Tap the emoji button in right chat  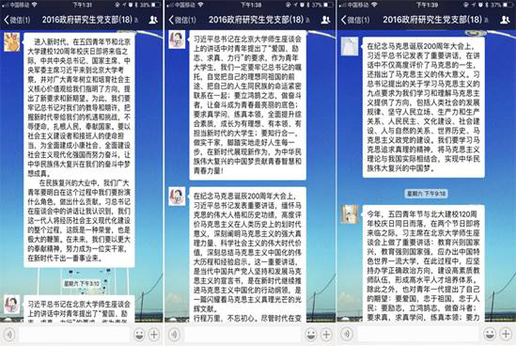[x=490, y=335]
